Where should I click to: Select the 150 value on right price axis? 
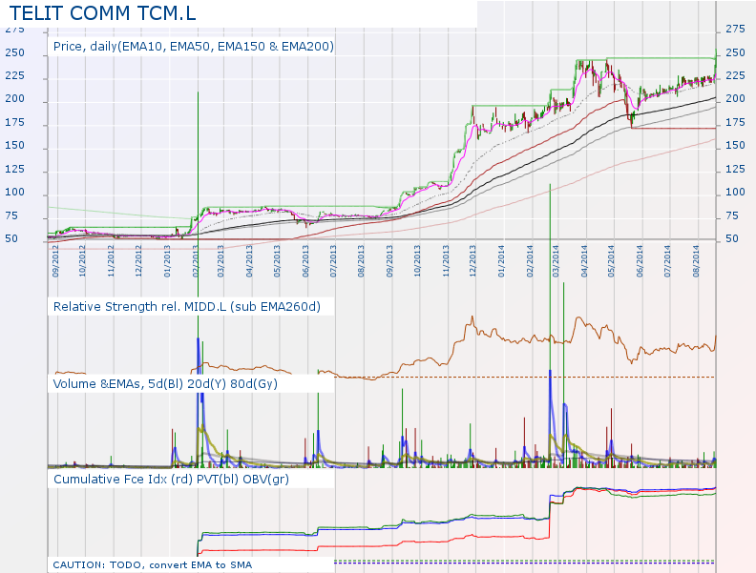736,146
